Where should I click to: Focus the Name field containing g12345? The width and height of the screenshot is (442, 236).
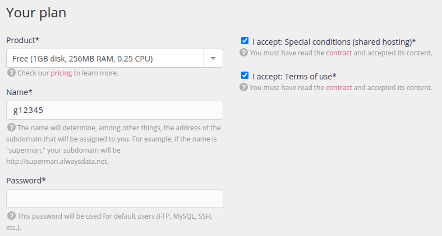click(x=114, y=110)
